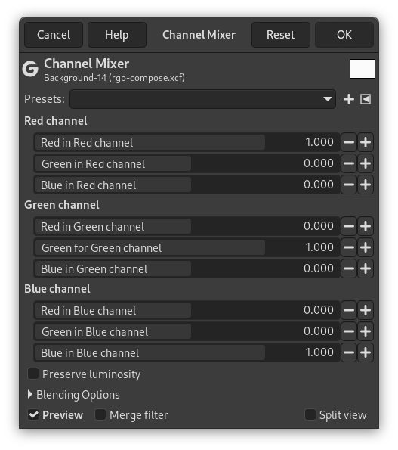Open the presets menu arrow icon

click(366, 99)
